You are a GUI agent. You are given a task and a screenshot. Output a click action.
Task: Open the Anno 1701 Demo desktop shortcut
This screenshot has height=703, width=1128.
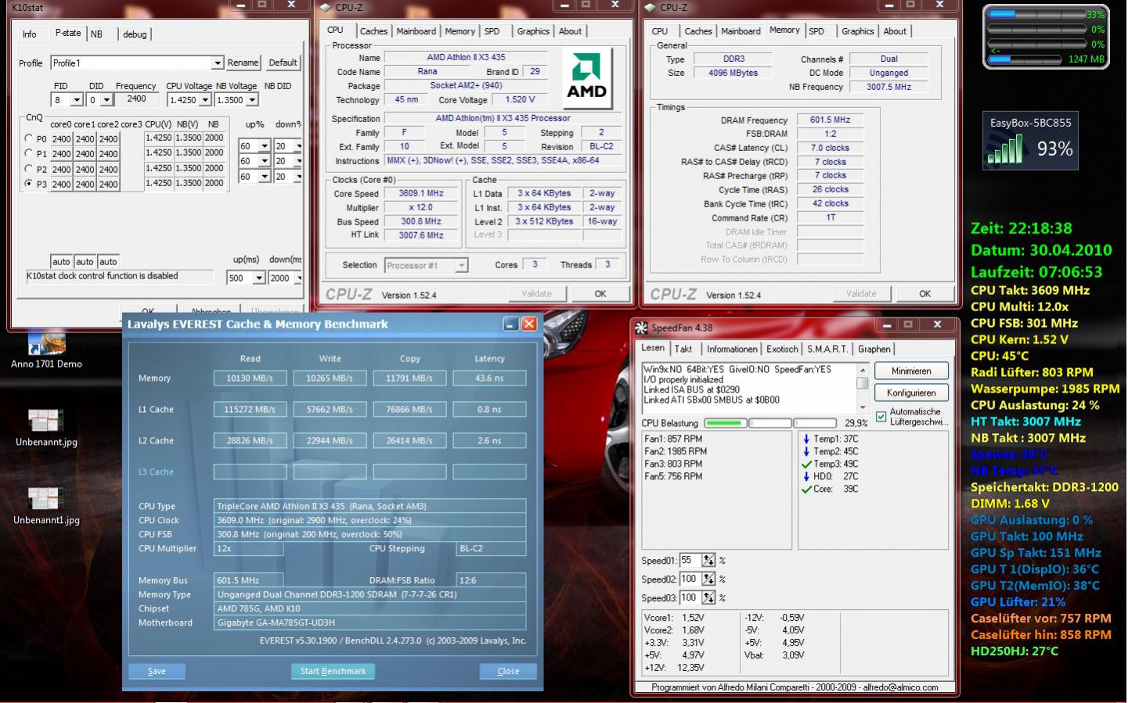[x=46, y=350]
